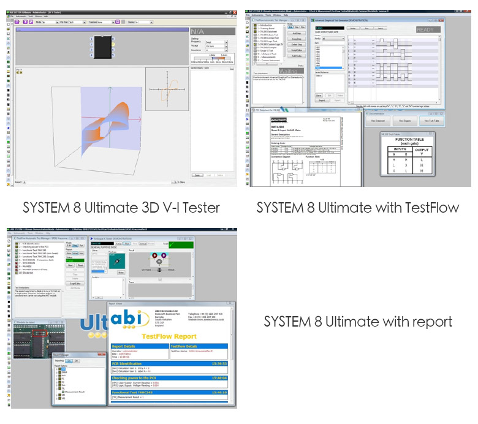Select diode package image in Analogue IC Tester
The width and height of the screenshot is (478, 424).
coord(117,261)
